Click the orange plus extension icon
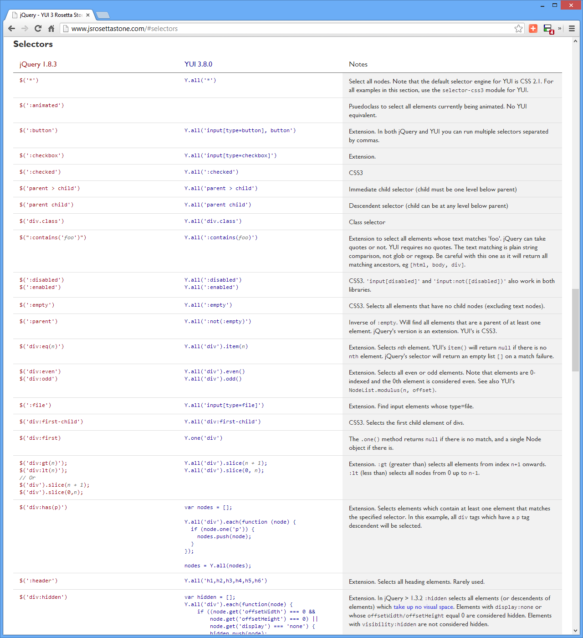Screen dimensions: 583x638 533,28
